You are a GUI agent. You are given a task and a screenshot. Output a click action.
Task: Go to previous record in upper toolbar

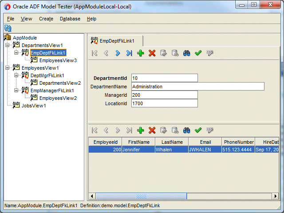click(106, 53)
